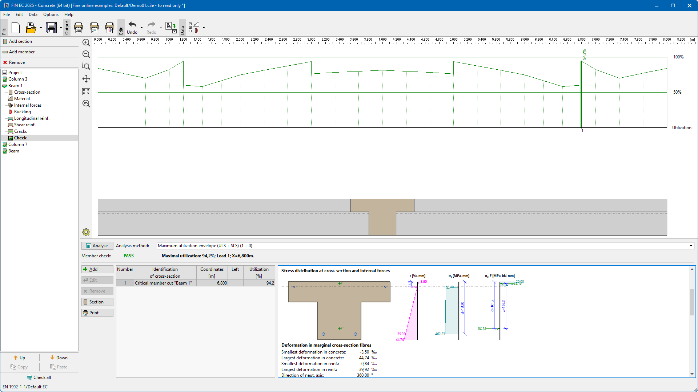Click the Zoom in magnifier tool
Screen dimensions: 698x392
click(86, 42)
